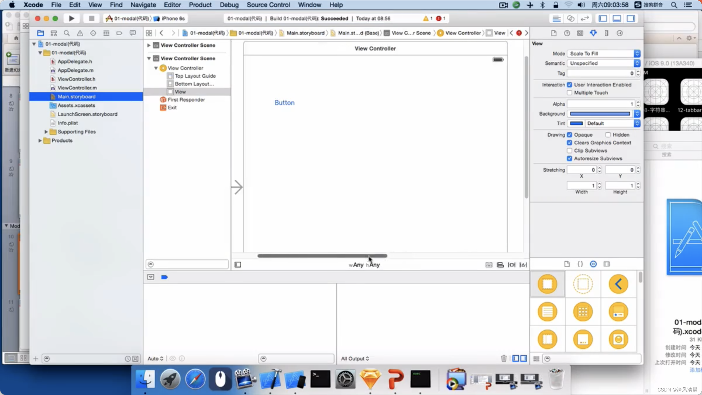Toggle User Interaction Enabled checkbox
702x395 pixels.
(x=569, y=85)
